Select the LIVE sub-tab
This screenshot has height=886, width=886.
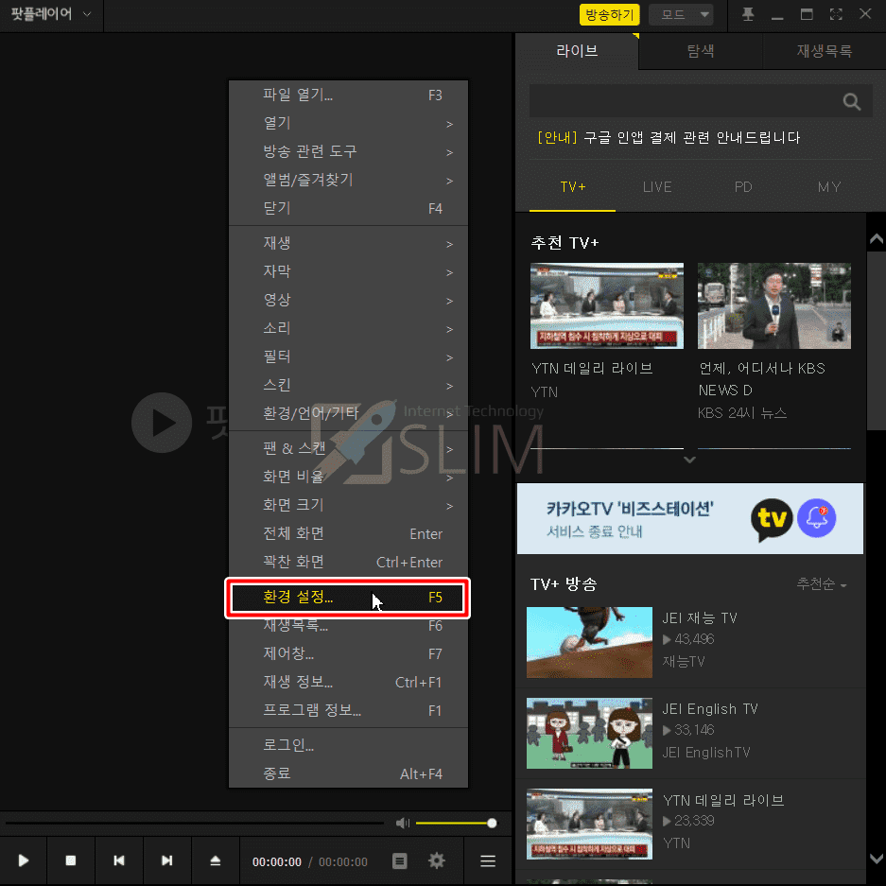coord(657,187)
